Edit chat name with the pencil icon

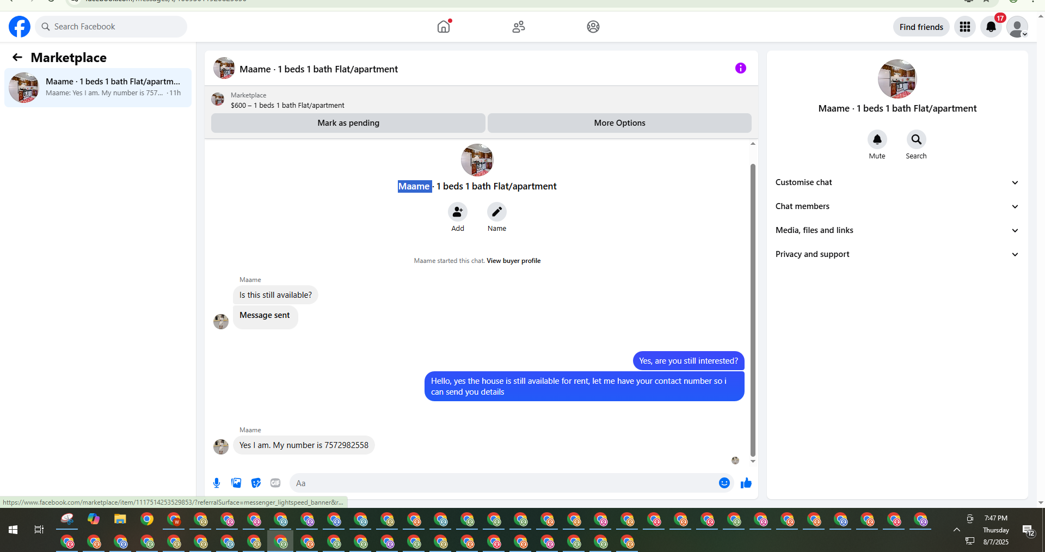(497, 212)
